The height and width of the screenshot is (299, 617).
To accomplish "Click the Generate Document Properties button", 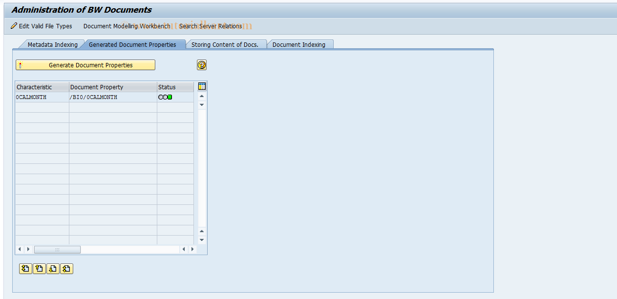I will pyautogui.click(x=85, y=65).
